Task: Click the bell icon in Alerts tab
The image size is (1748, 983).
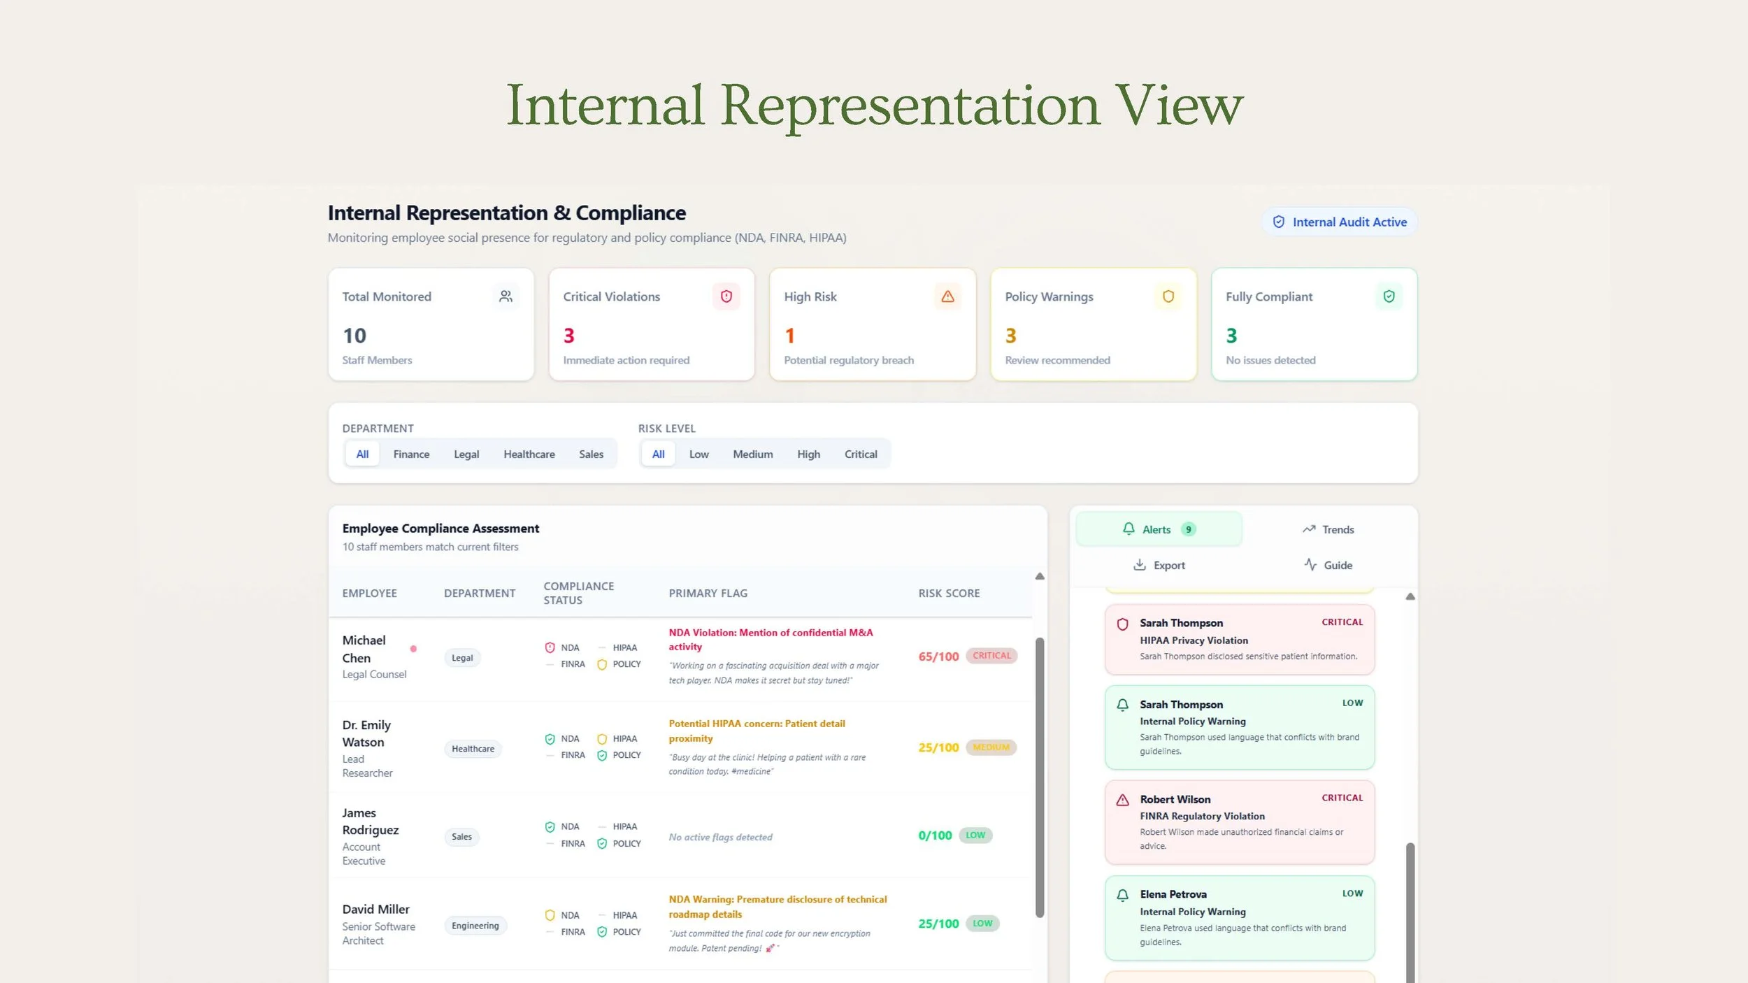Action: tap(1129, 529)
